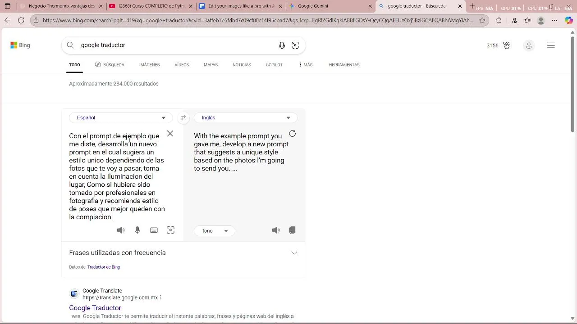Switch to VÍDEOS results tab

point(182,65)
